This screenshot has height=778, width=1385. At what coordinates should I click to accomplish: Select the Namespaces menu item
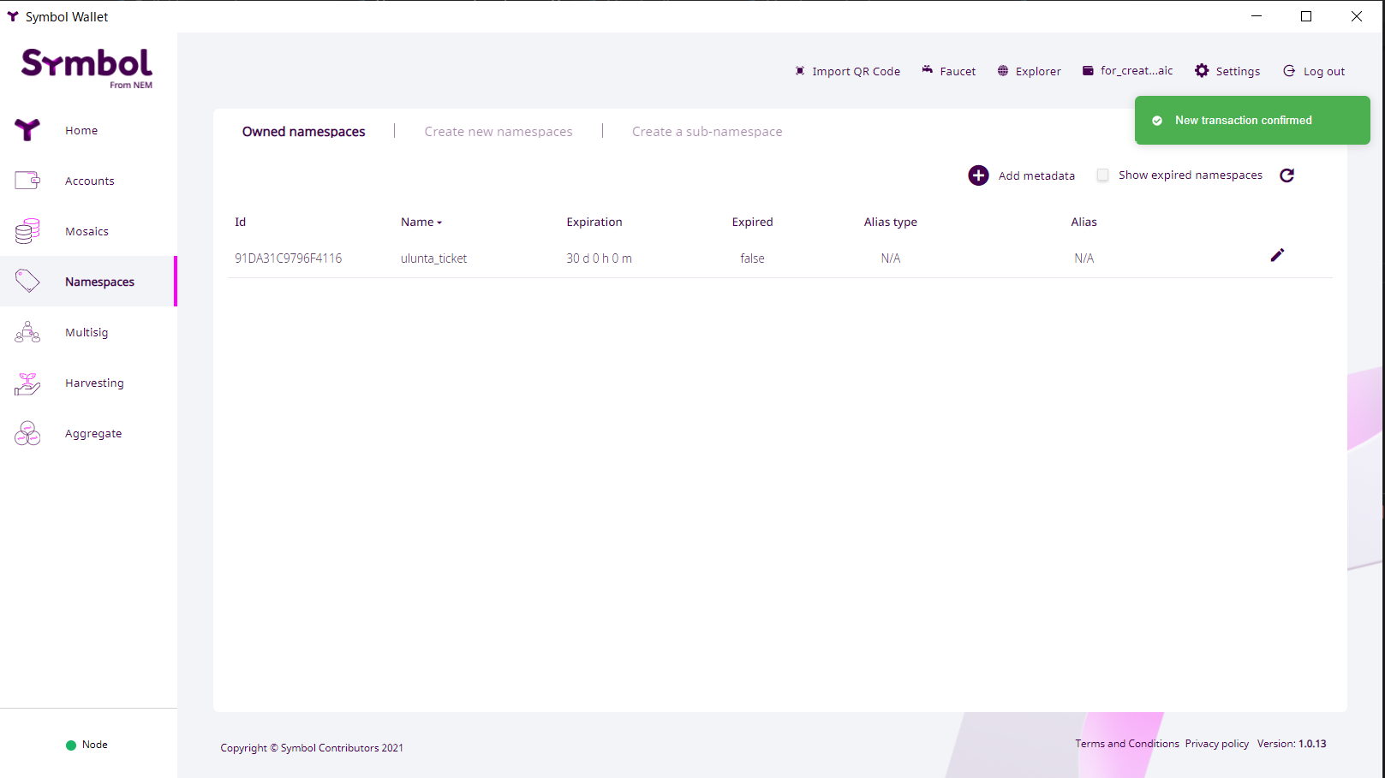(x=99, y=282)
